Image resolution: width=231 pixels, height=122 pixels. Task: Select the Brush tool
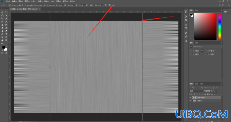click(x=6, y=22)
